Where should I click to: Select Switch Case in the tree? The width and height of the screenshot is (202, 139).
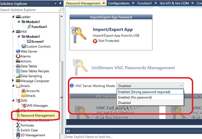click(x=29, y=130)
